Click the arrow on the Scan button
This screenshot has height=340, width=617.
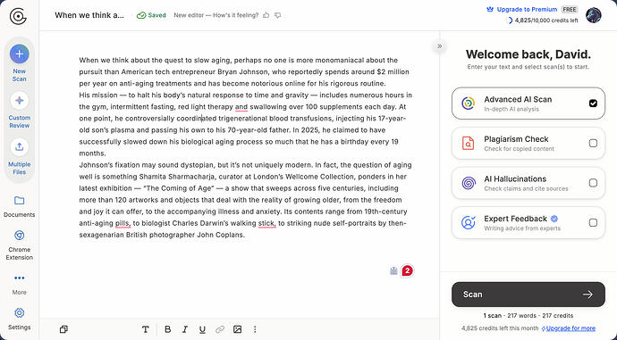[587, 294]
